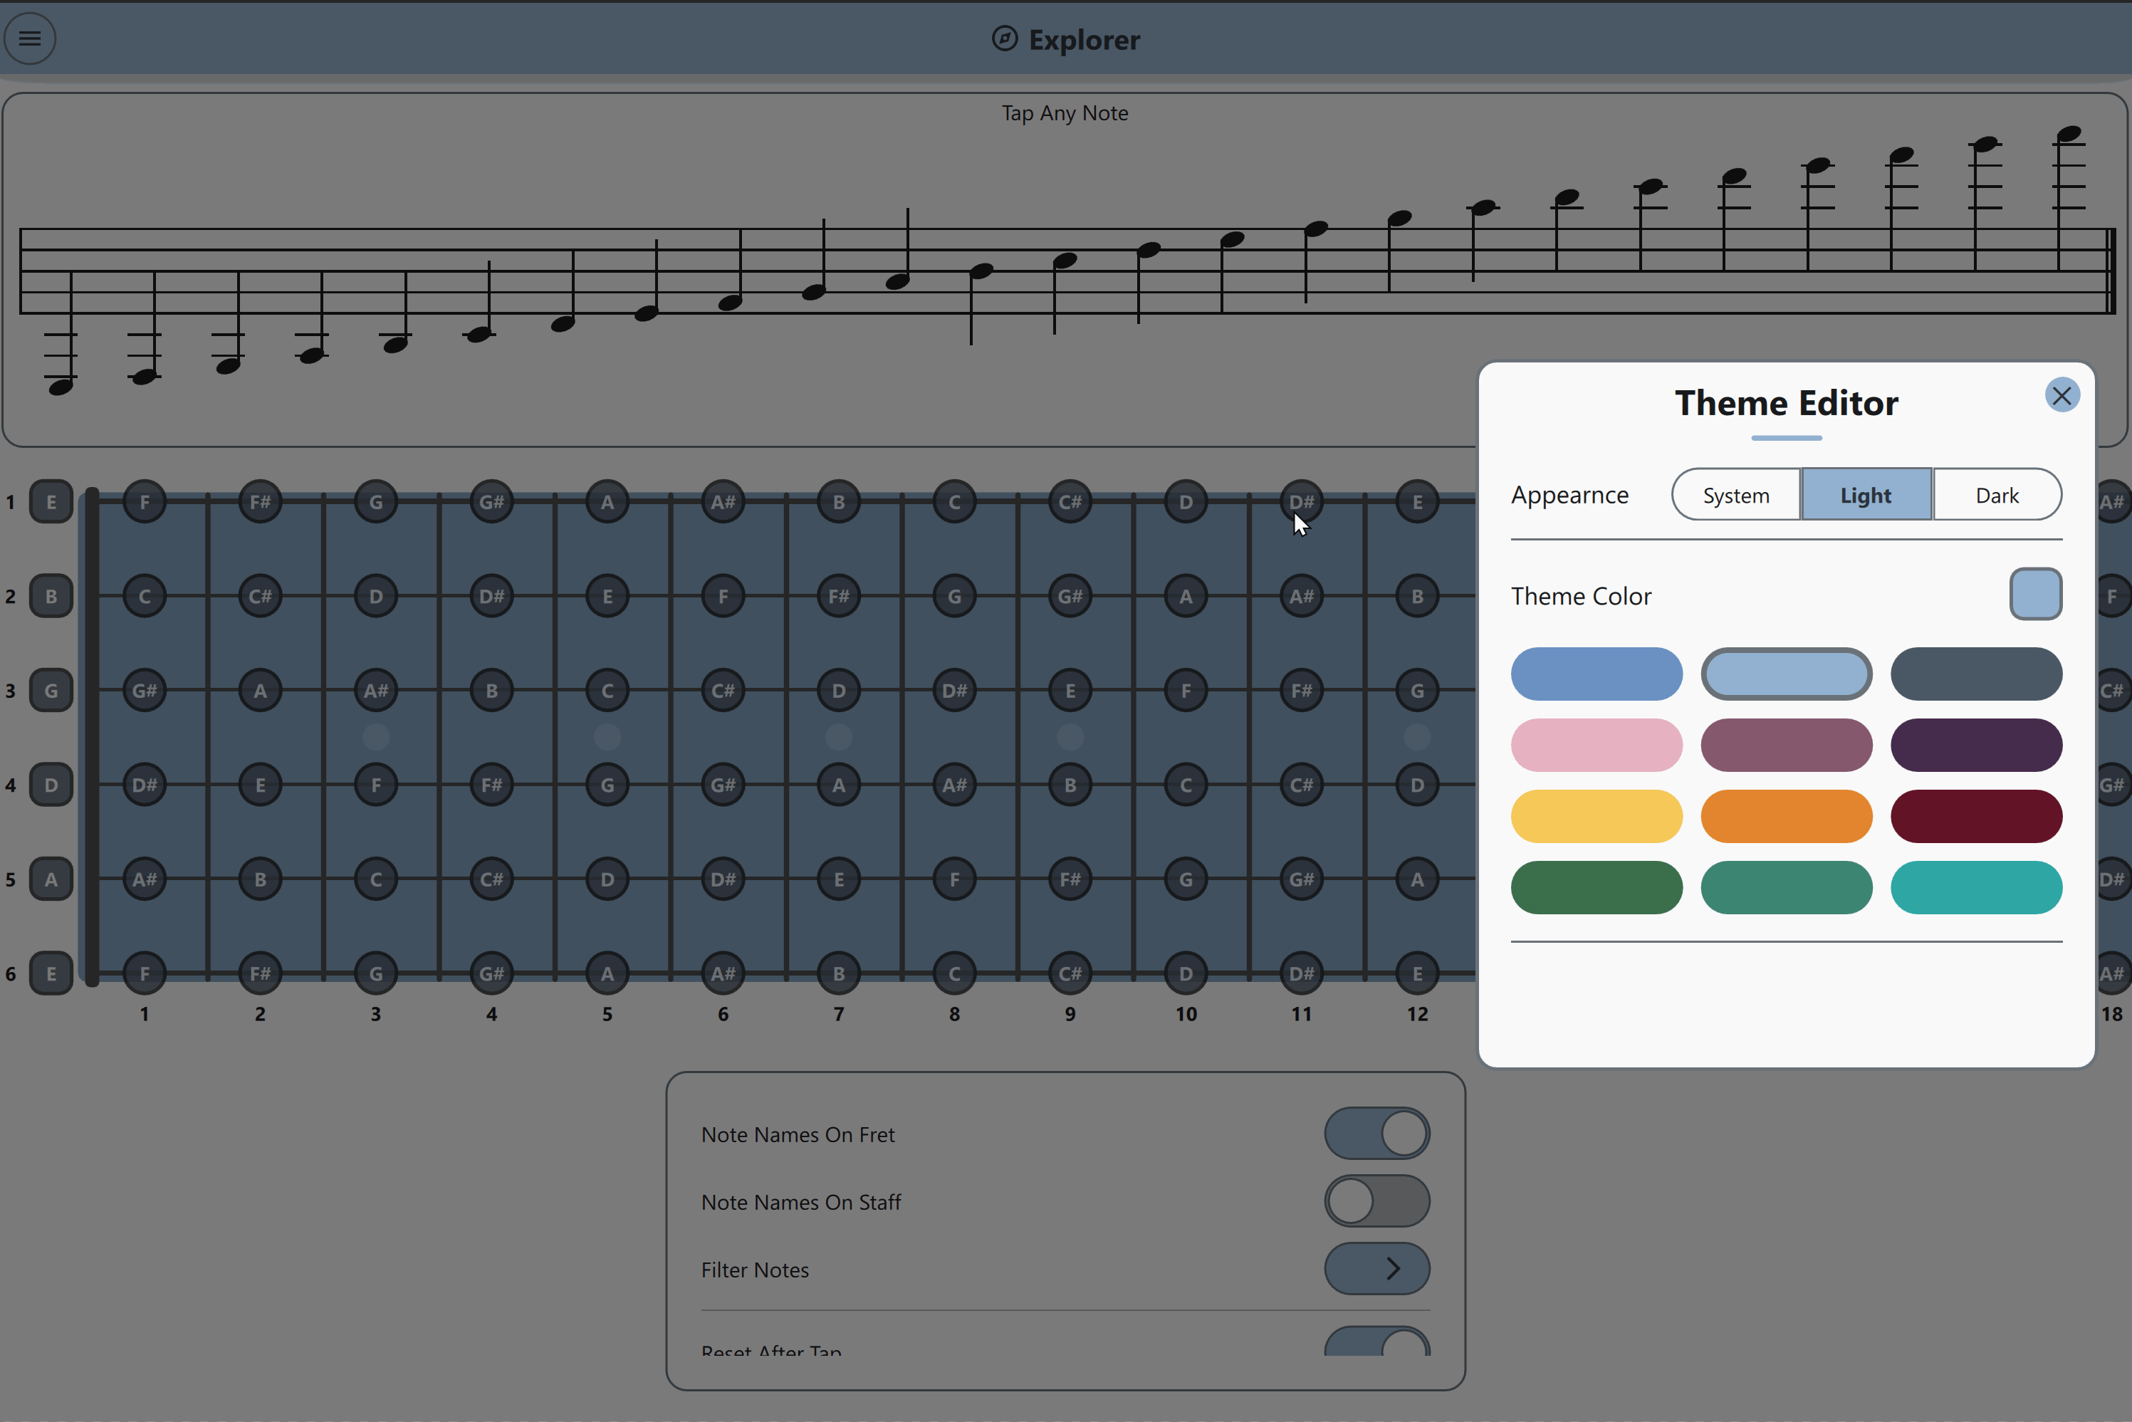Close the Theme Editor dialog

coord(2062,395)
